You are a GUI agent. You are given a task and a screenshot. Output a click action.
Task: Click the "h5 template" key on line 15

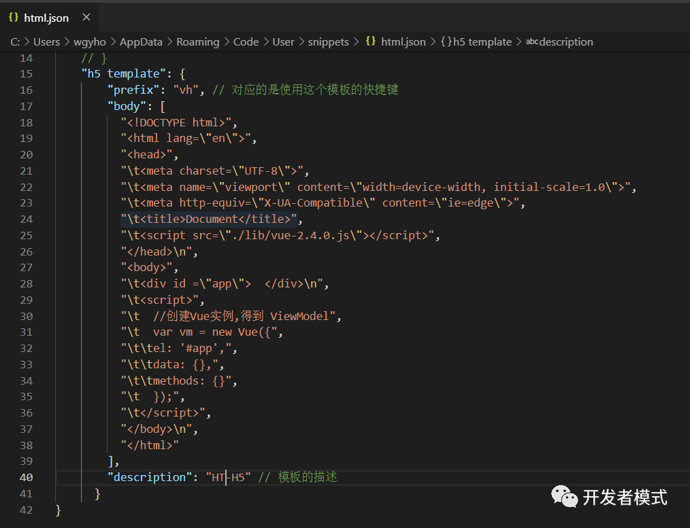click(x=124, y=73)
